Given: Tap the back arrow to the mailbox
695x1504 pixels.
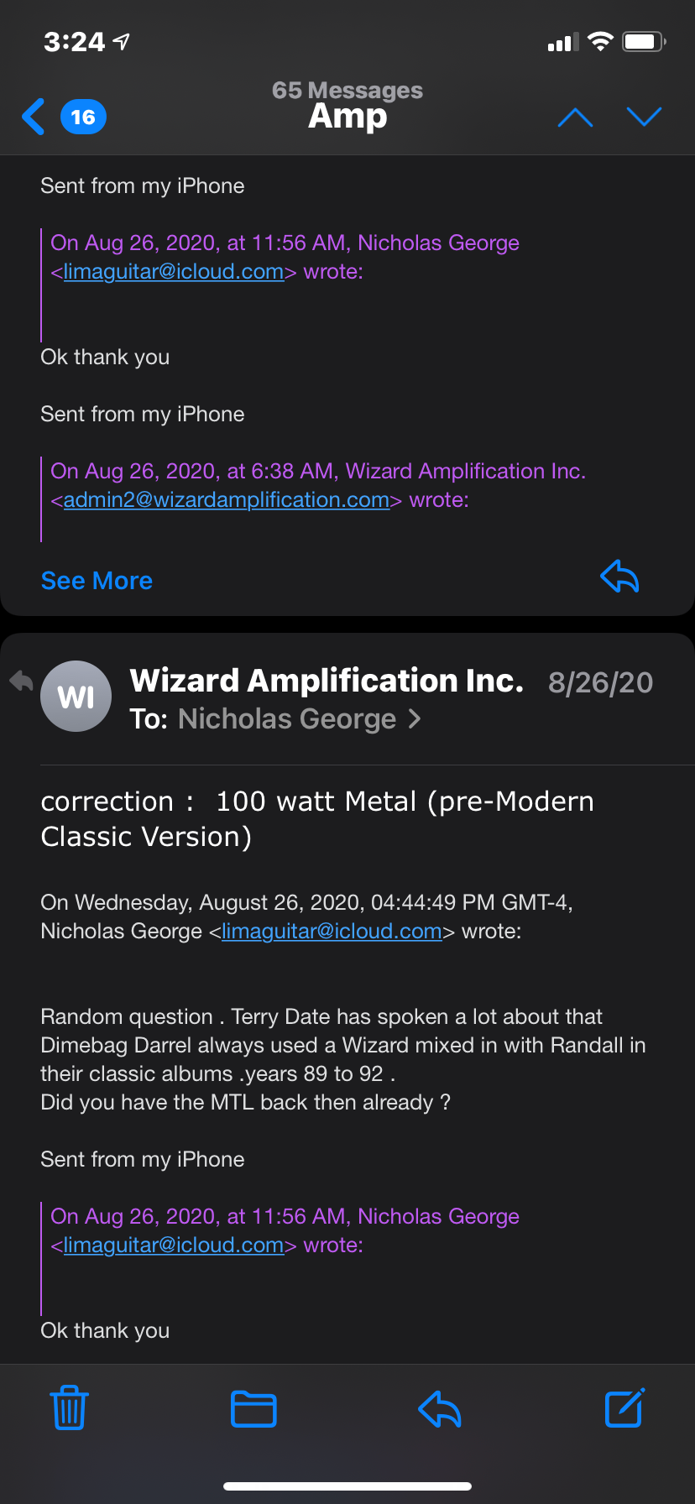Looking at the screenshot, I should click(34, 117).
